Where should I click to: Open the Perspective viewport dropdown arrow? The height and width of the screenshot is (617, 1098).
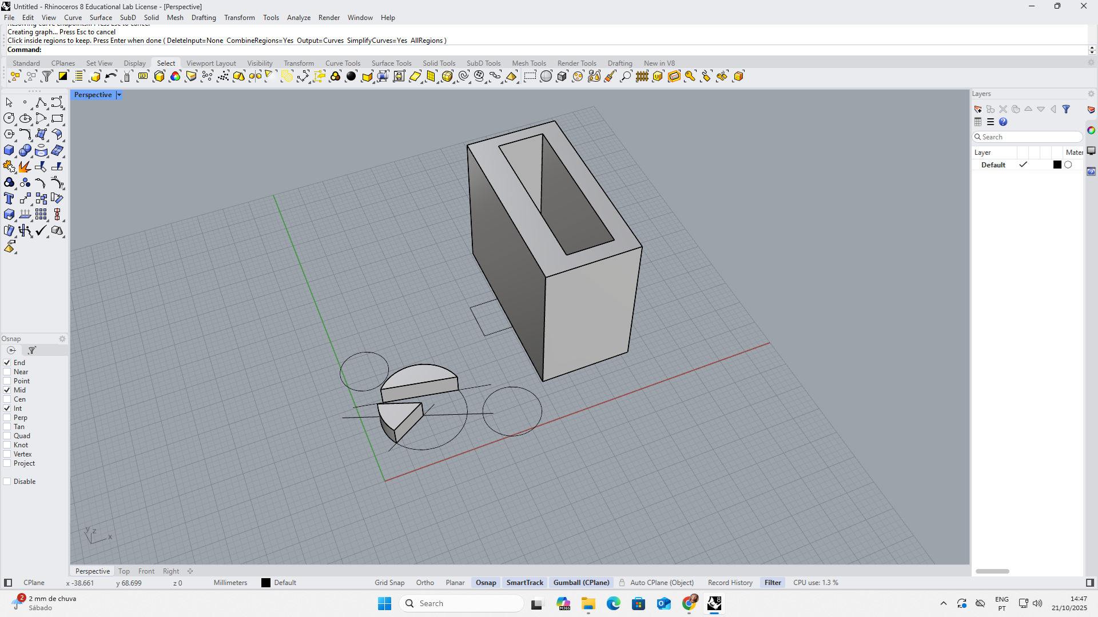tap(119, 95)
